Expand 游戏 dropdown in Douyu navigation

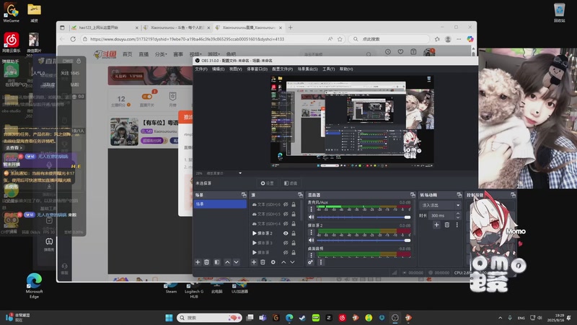(213, 54)
